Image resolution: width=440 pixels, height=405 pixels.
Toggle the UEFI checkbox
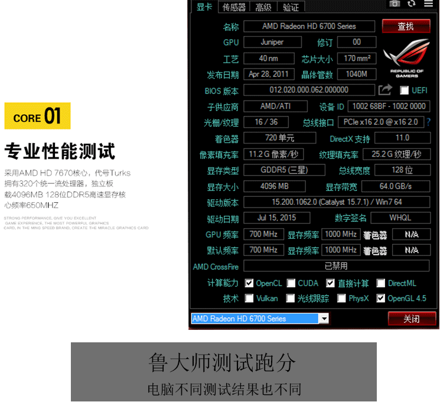click(x=404, y=90)
